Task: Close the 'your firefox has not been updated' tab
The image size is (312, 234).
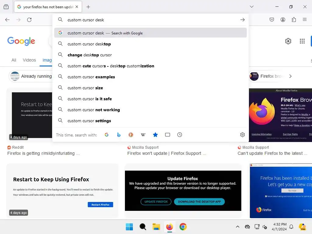Action: (77, 7)
